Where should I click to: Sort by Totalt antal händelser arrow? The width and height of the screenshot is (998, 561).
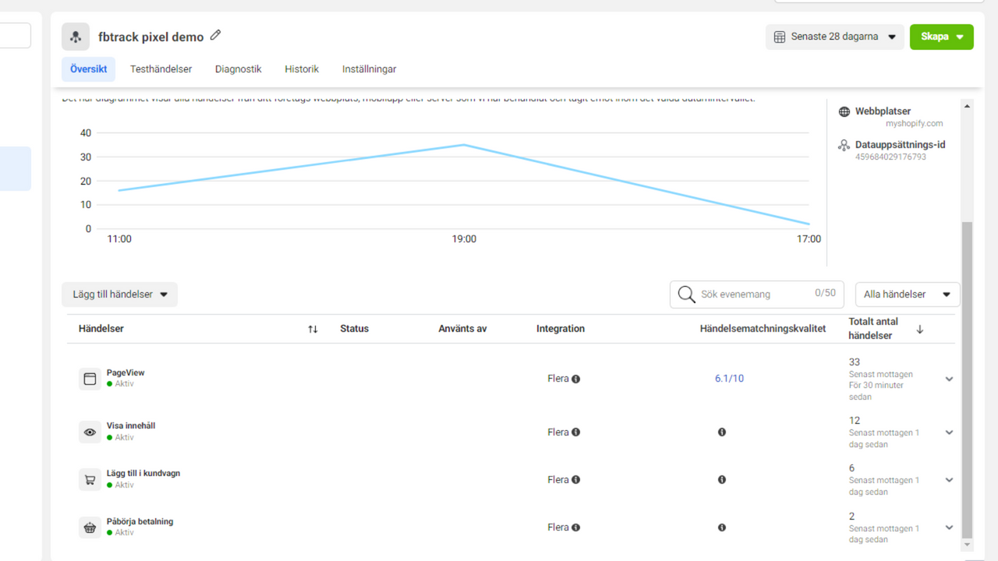[919, 329]
